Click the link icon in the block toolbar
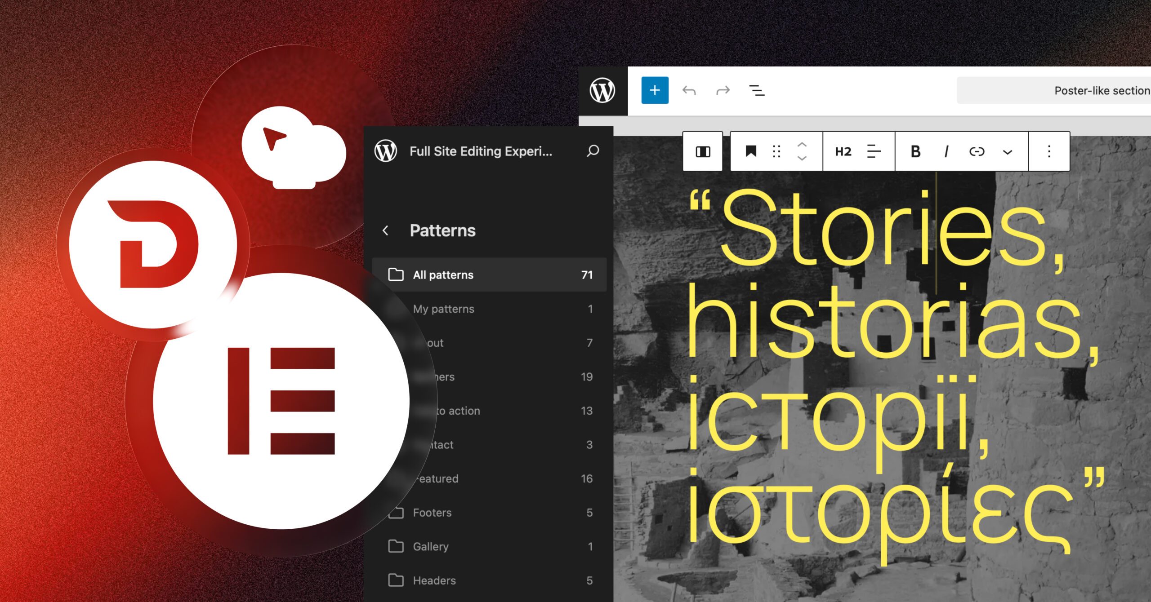This screenshot has height=602, width=1151. coord(978,151)
